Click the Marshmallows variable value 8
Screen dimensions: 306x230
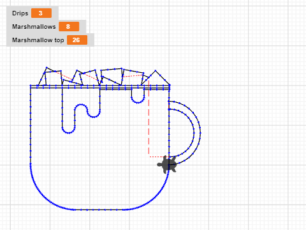[69, 27]
